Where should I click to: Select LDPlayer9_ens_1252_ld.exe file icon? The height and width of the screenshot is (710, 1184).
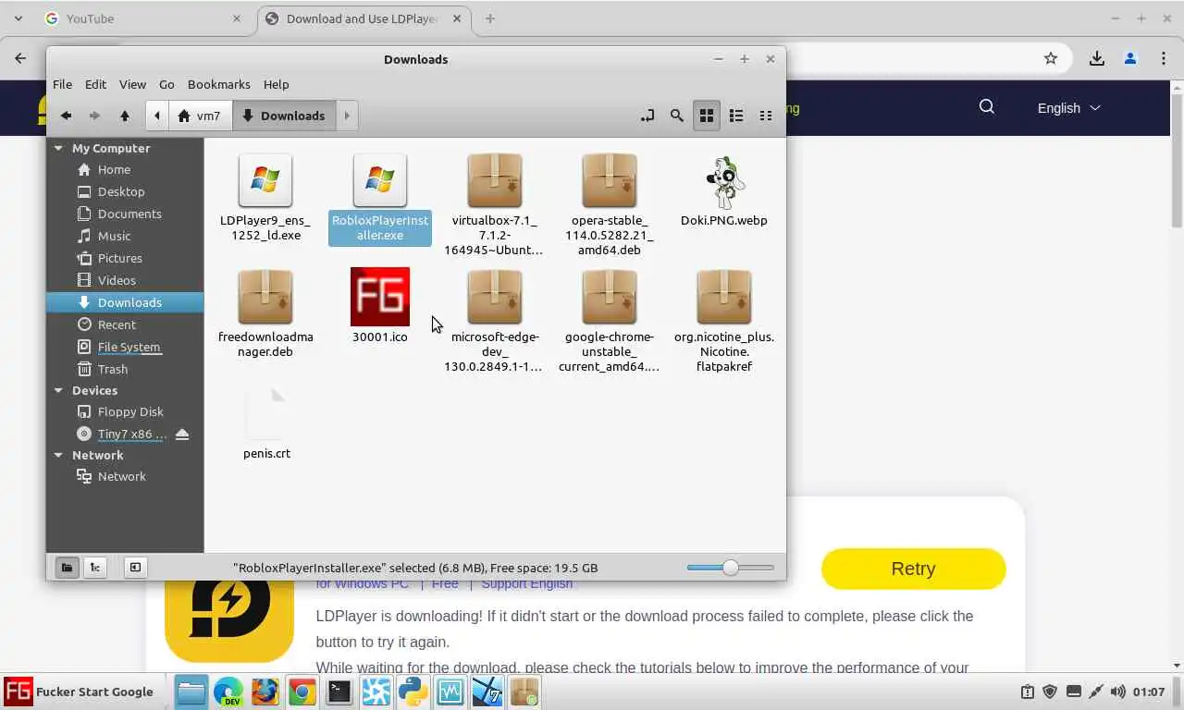[265, 180]
